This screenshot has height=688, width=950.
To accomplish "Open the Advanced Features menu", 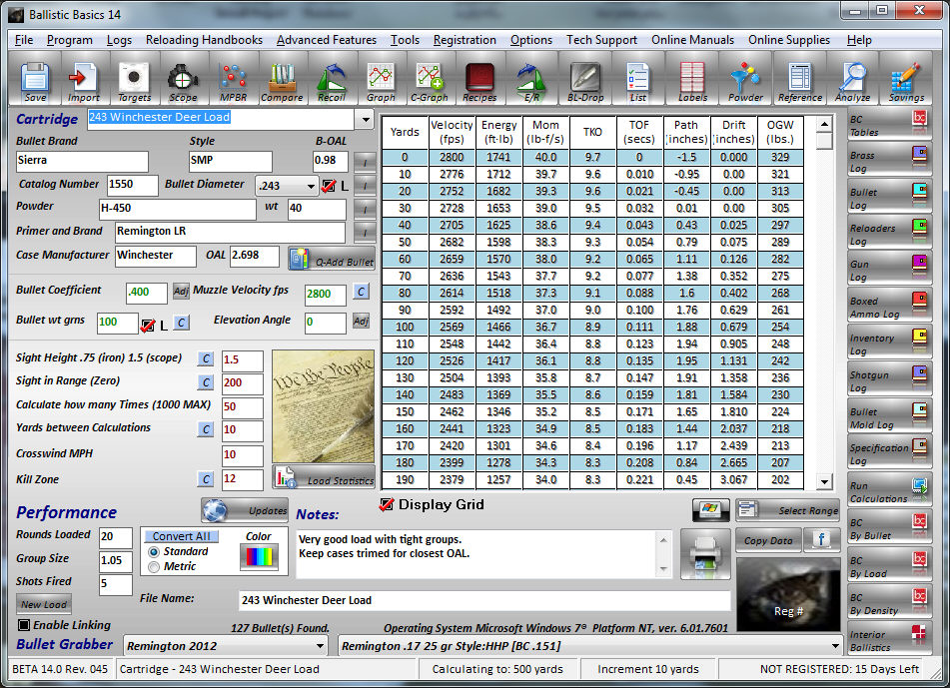I will [x=326, y=40].
